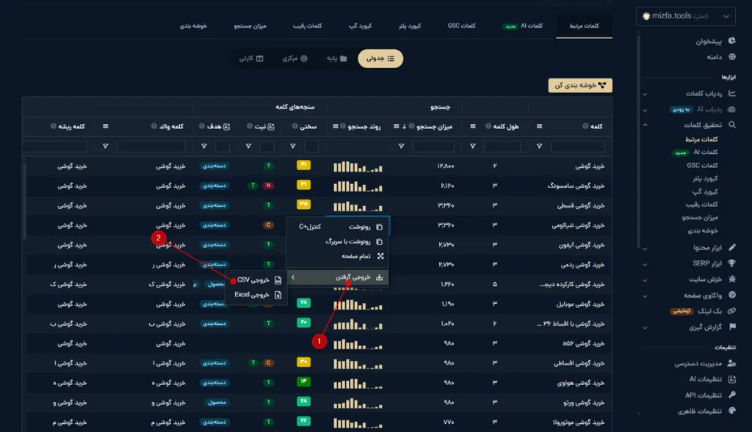Click the ابزار محتوا pencil icon
Viewport: 752px width, 432px height.
[732, 248]
